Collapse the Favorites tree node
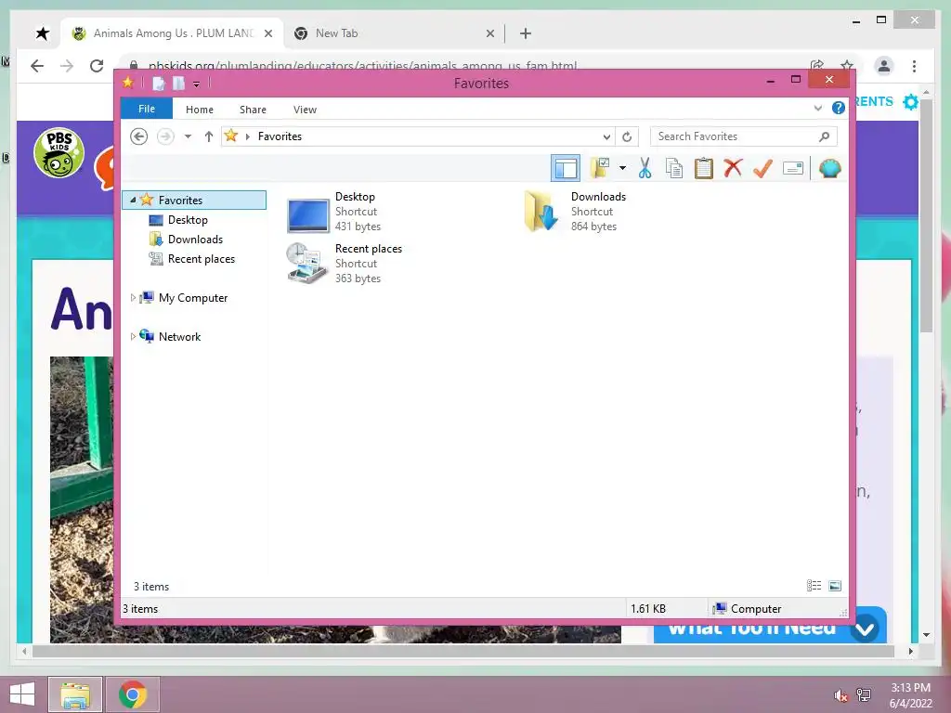Viewport: 951px width, 713px height. point(133,201)
